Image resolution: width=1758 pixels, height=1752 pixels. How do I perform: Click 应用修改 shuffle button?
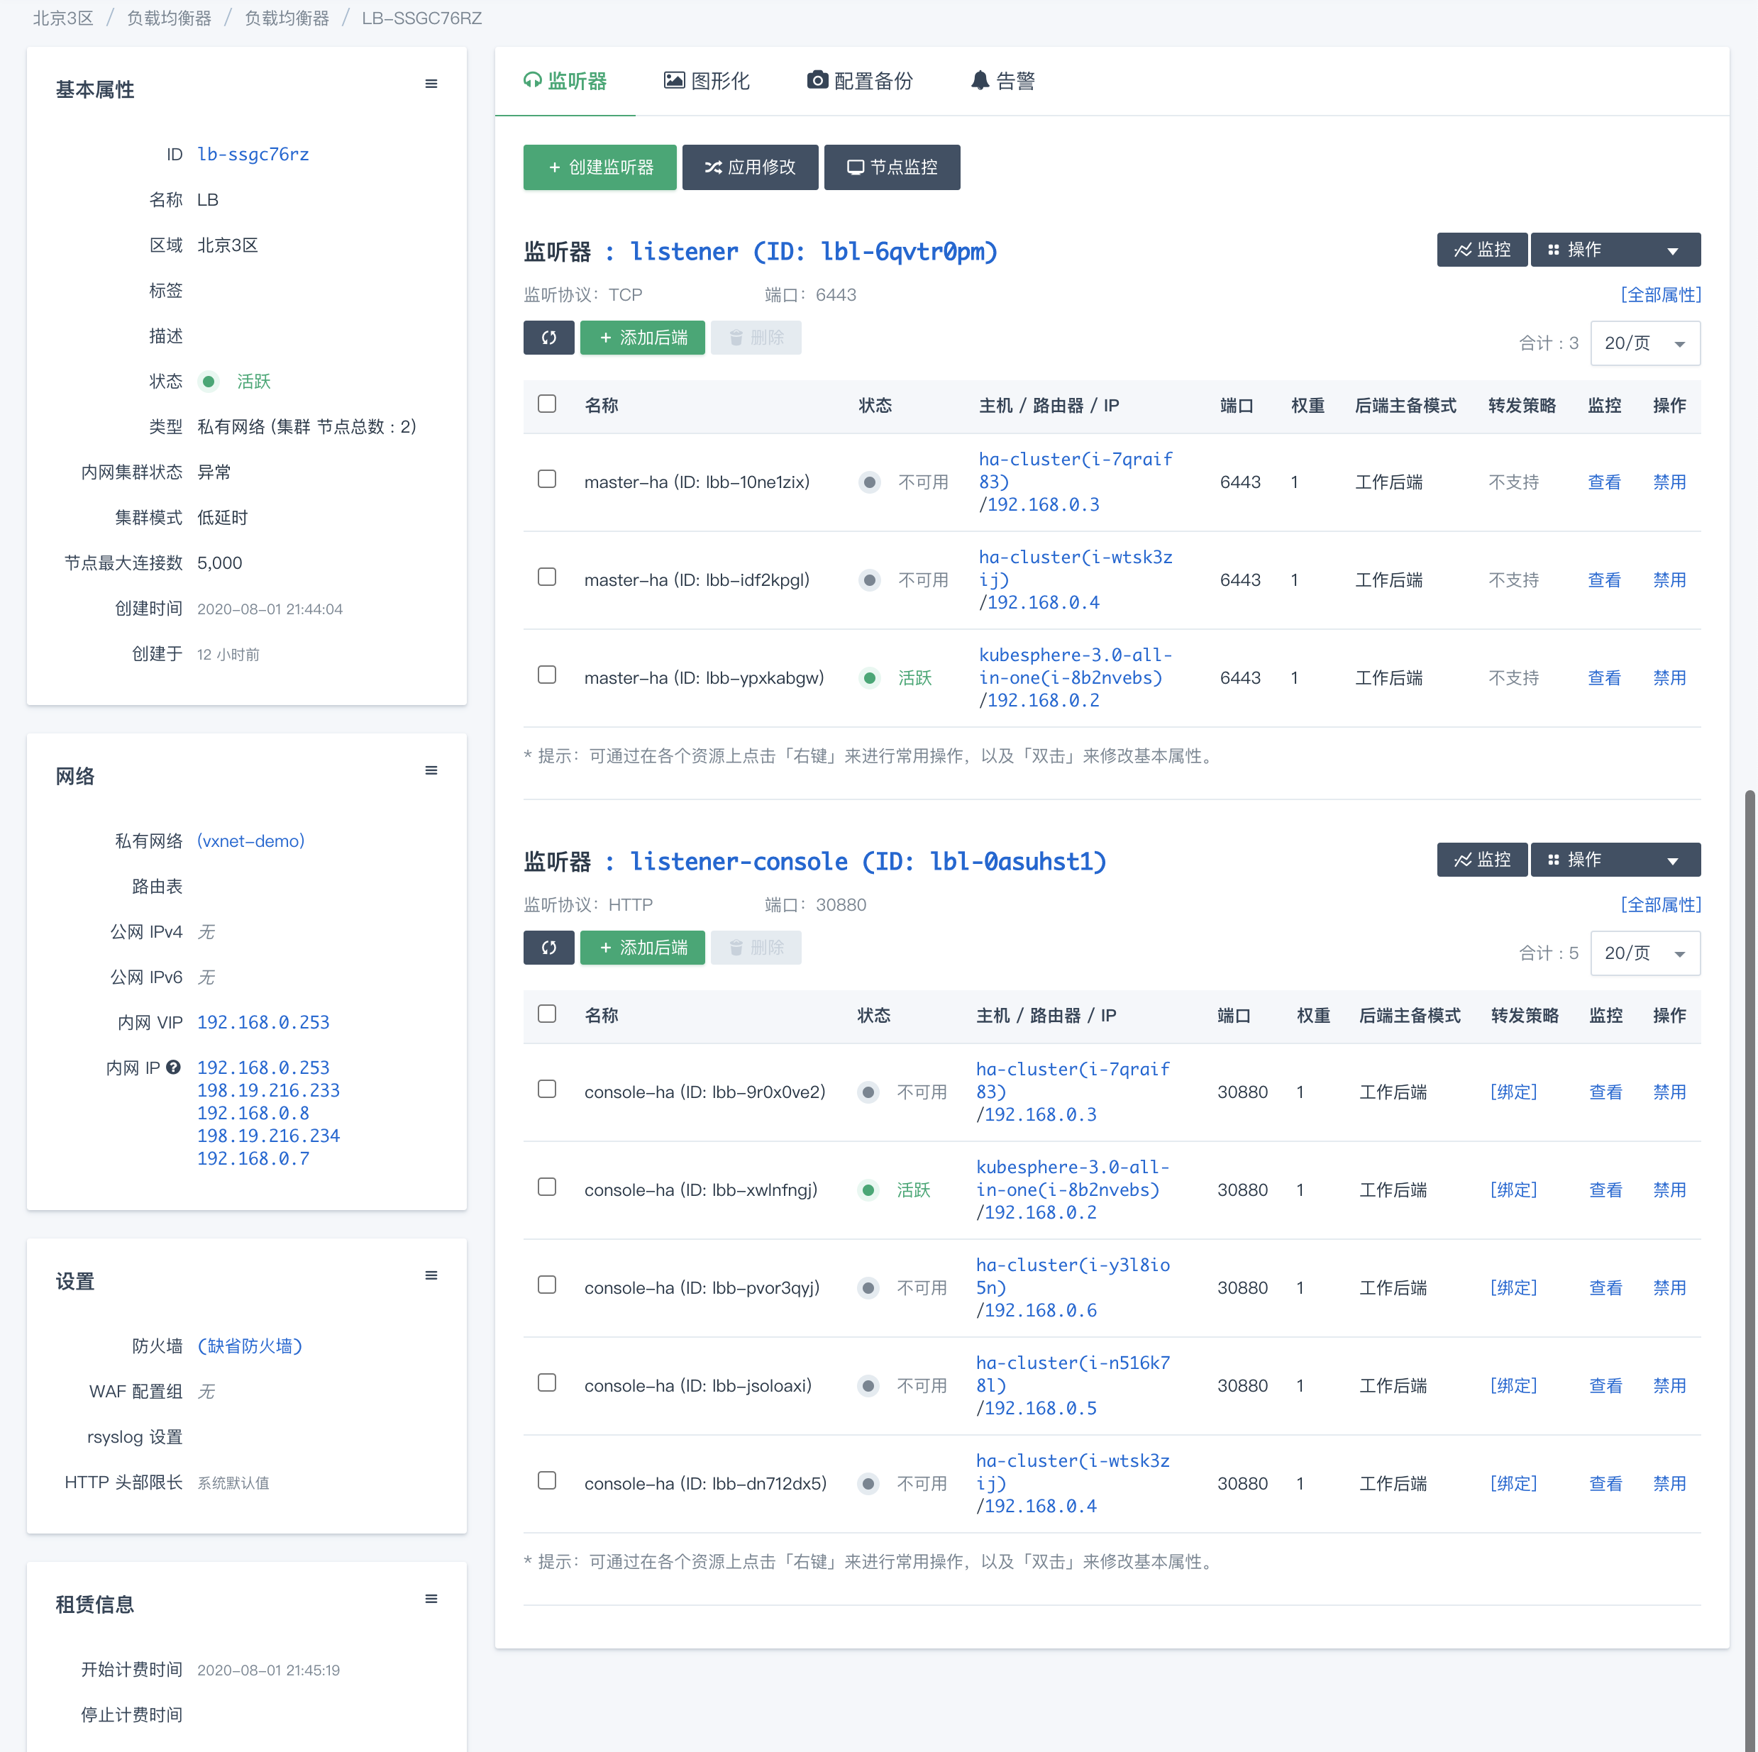pyautogui.click(x=750, y=167)
